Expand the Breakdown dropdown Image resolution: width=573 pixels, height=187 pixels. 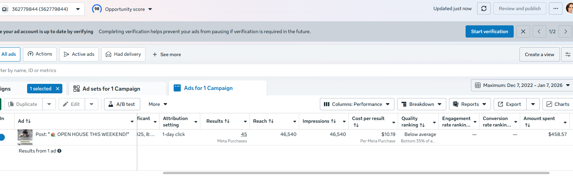(422, 104)
